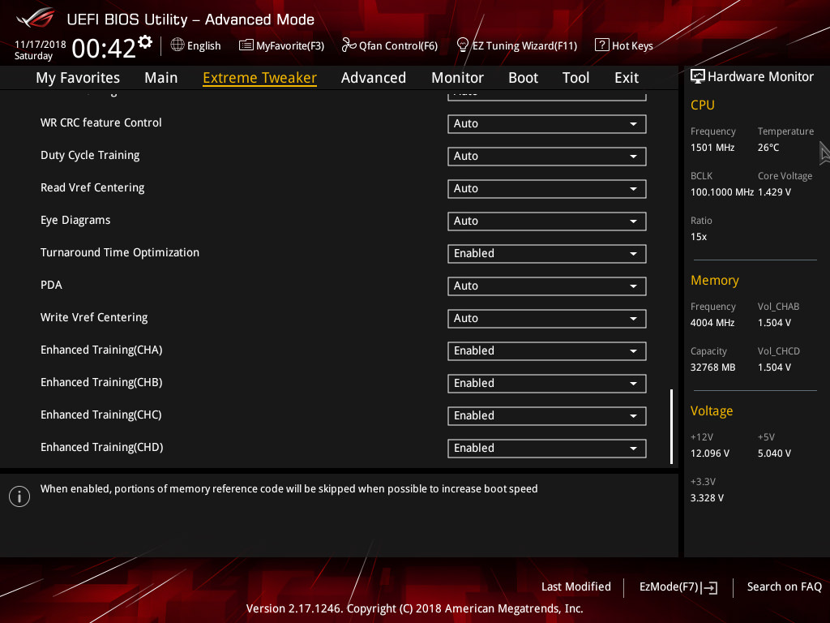Click the info icon beside help text
The height and width of the screenshot is (623, 830).
pos(19,496)
